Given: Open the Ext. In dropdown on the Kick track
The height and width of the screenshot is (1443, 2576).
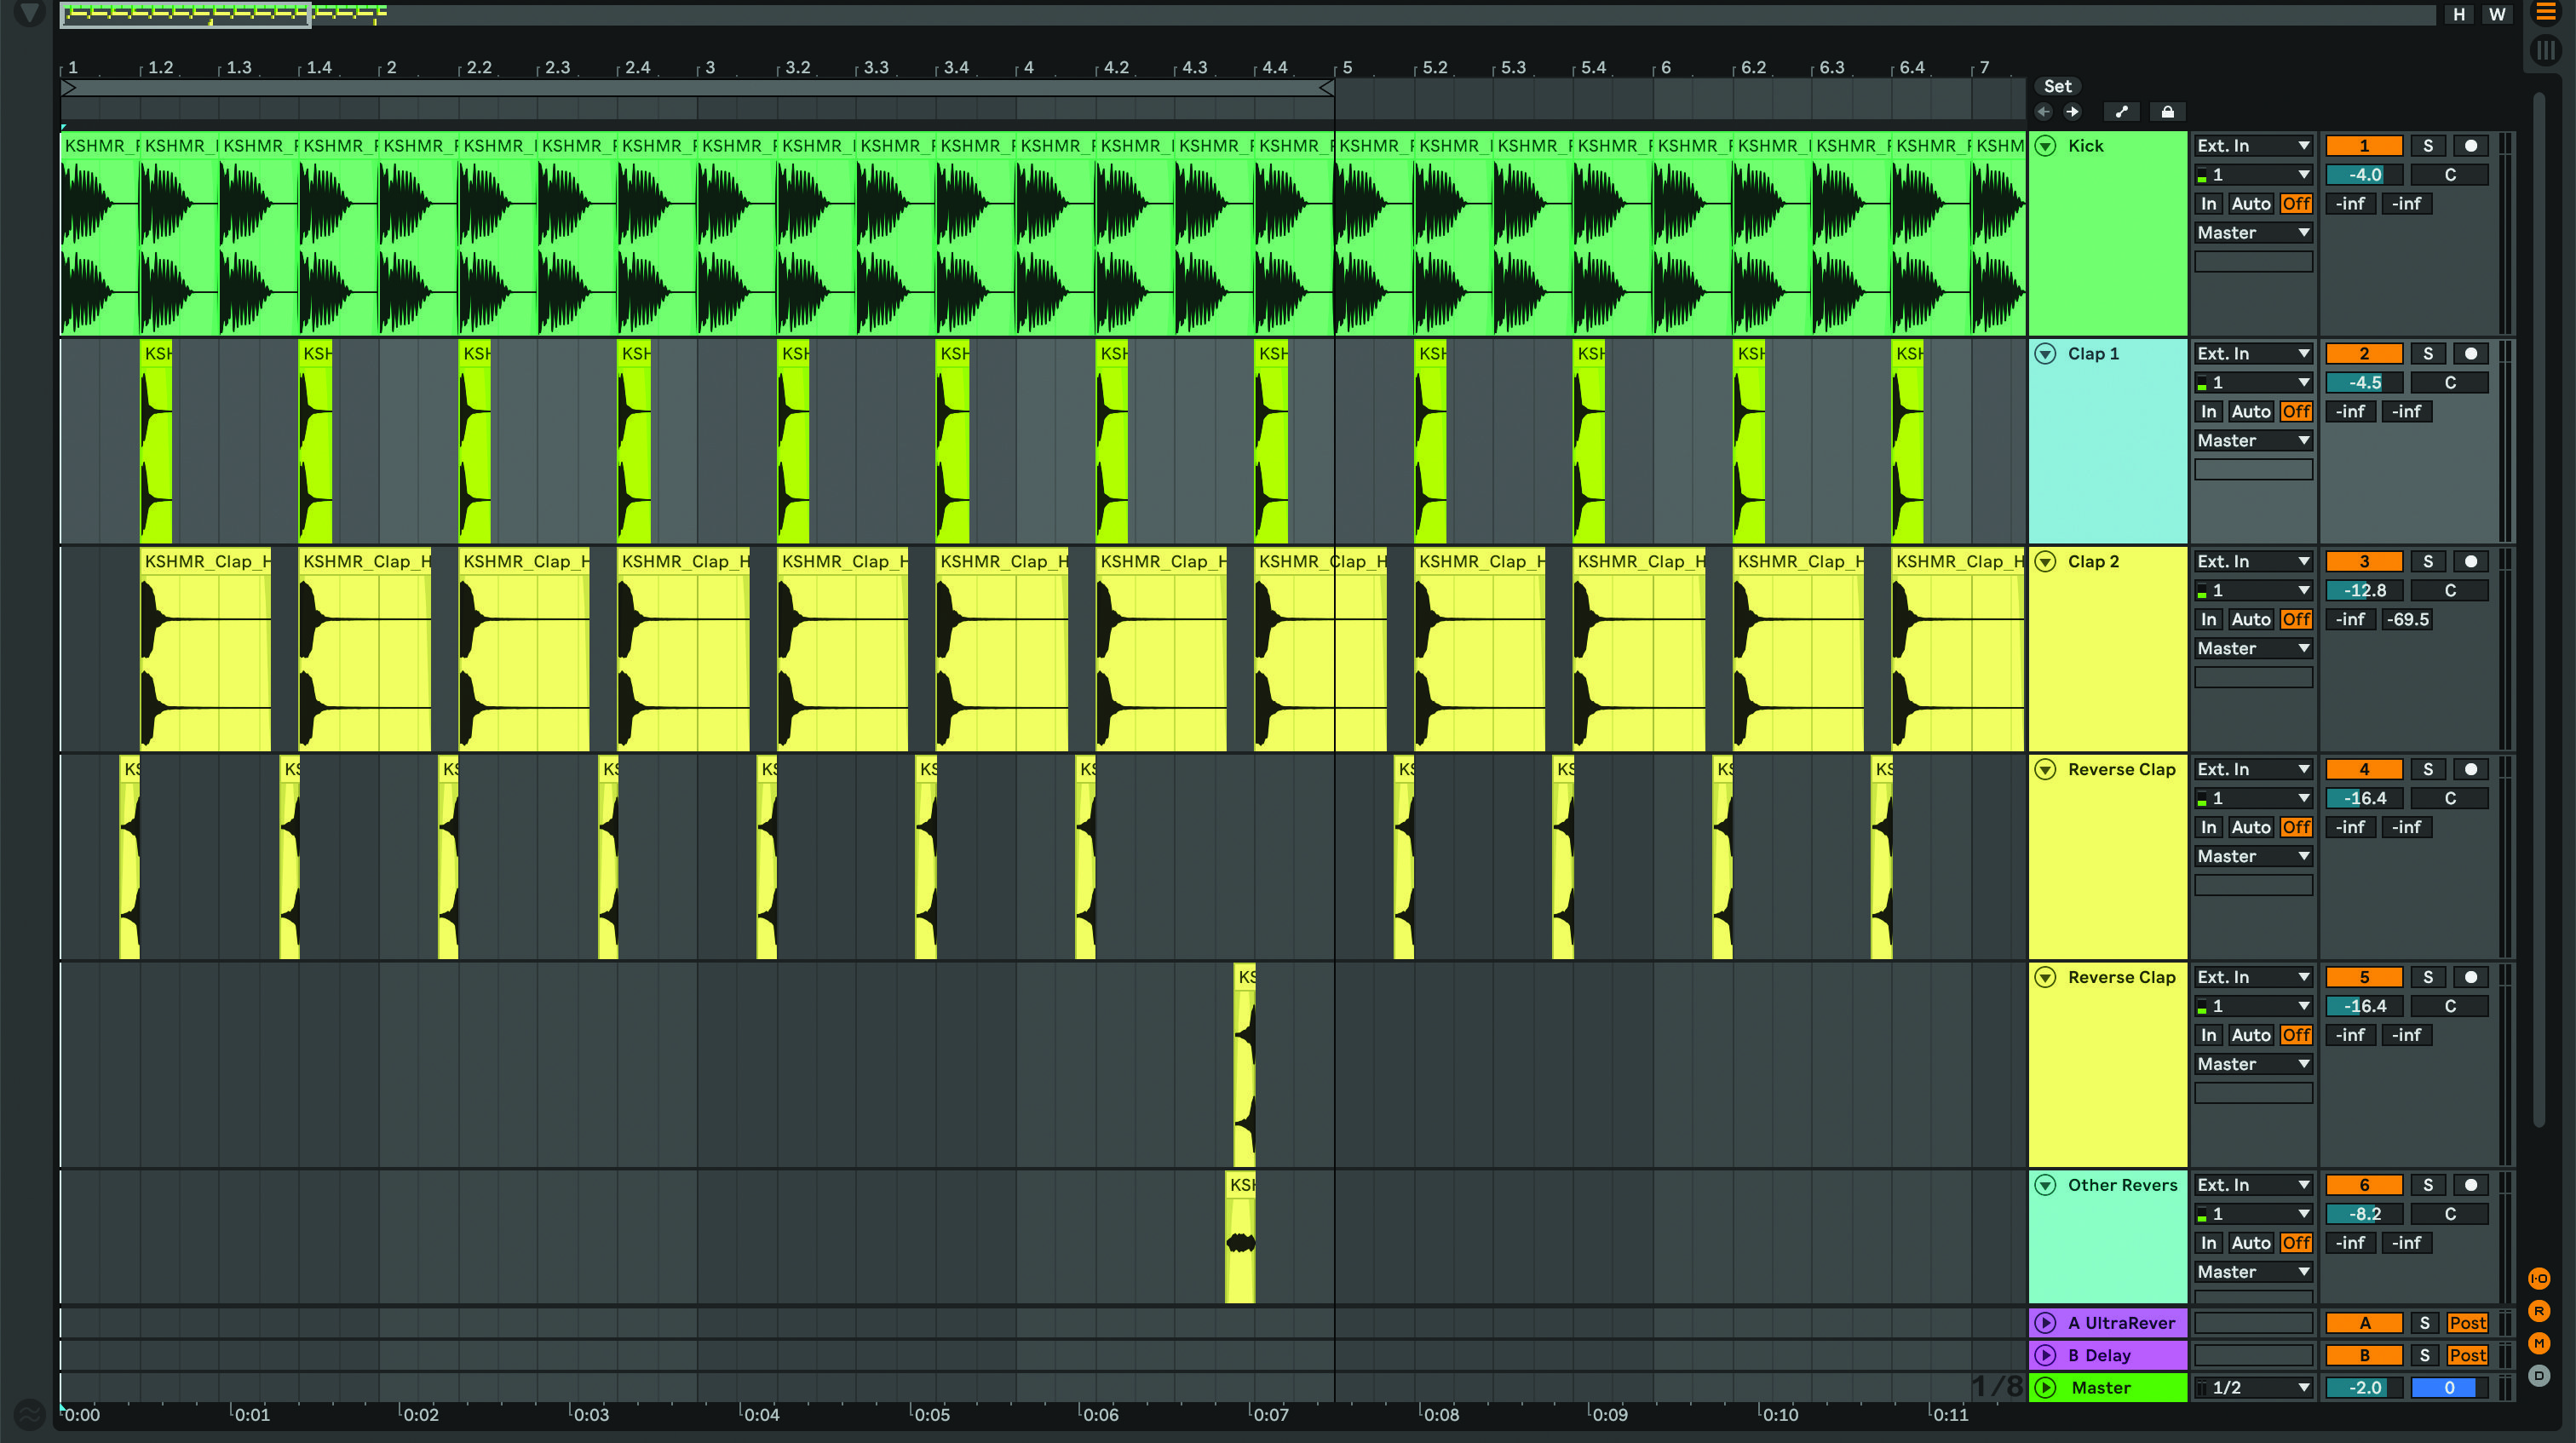Looking at the screenshot, I should point(2252,145).
